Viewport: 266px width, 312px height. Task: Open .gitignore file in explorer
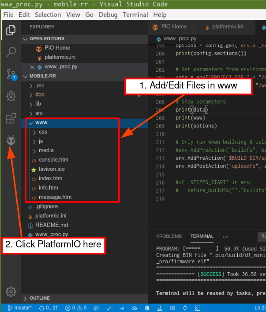pos(84,207)
